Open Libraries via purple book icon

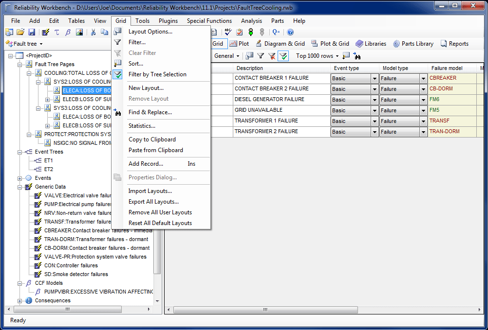click(371, 44)
